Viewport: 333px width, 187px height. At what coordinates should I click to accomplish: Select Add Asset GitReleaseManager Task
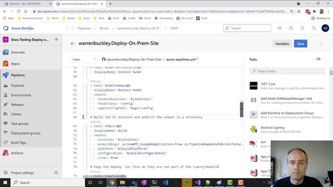coord(287,100)
